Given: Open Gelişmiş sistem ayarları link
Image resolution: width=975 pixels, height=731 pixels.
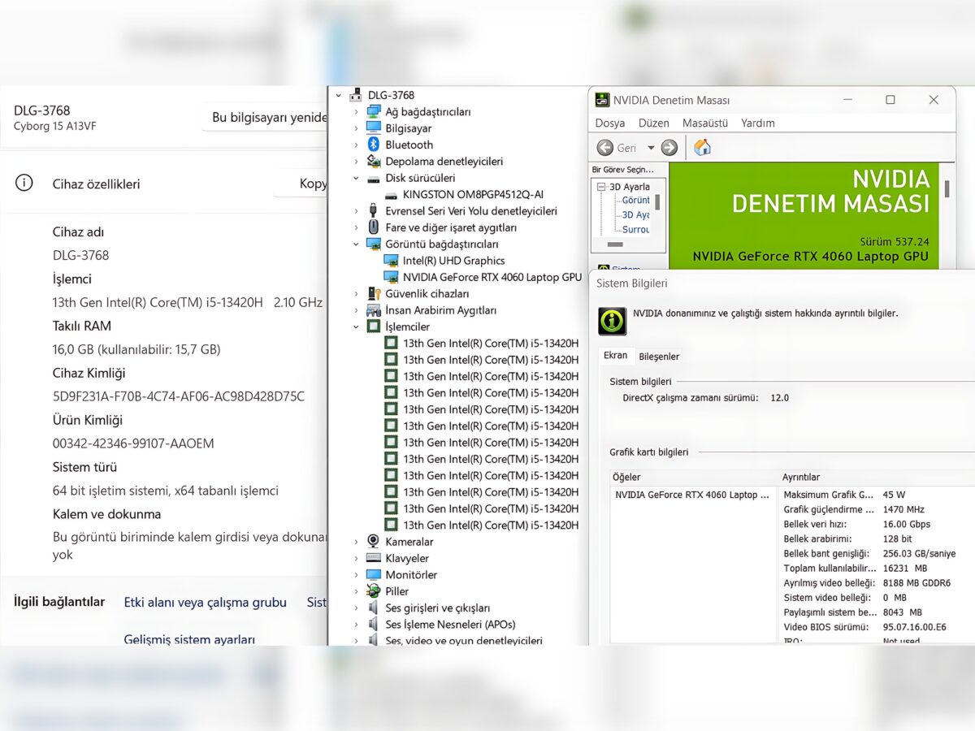Looking at the screenshot, I should click(x=189, y=639).
